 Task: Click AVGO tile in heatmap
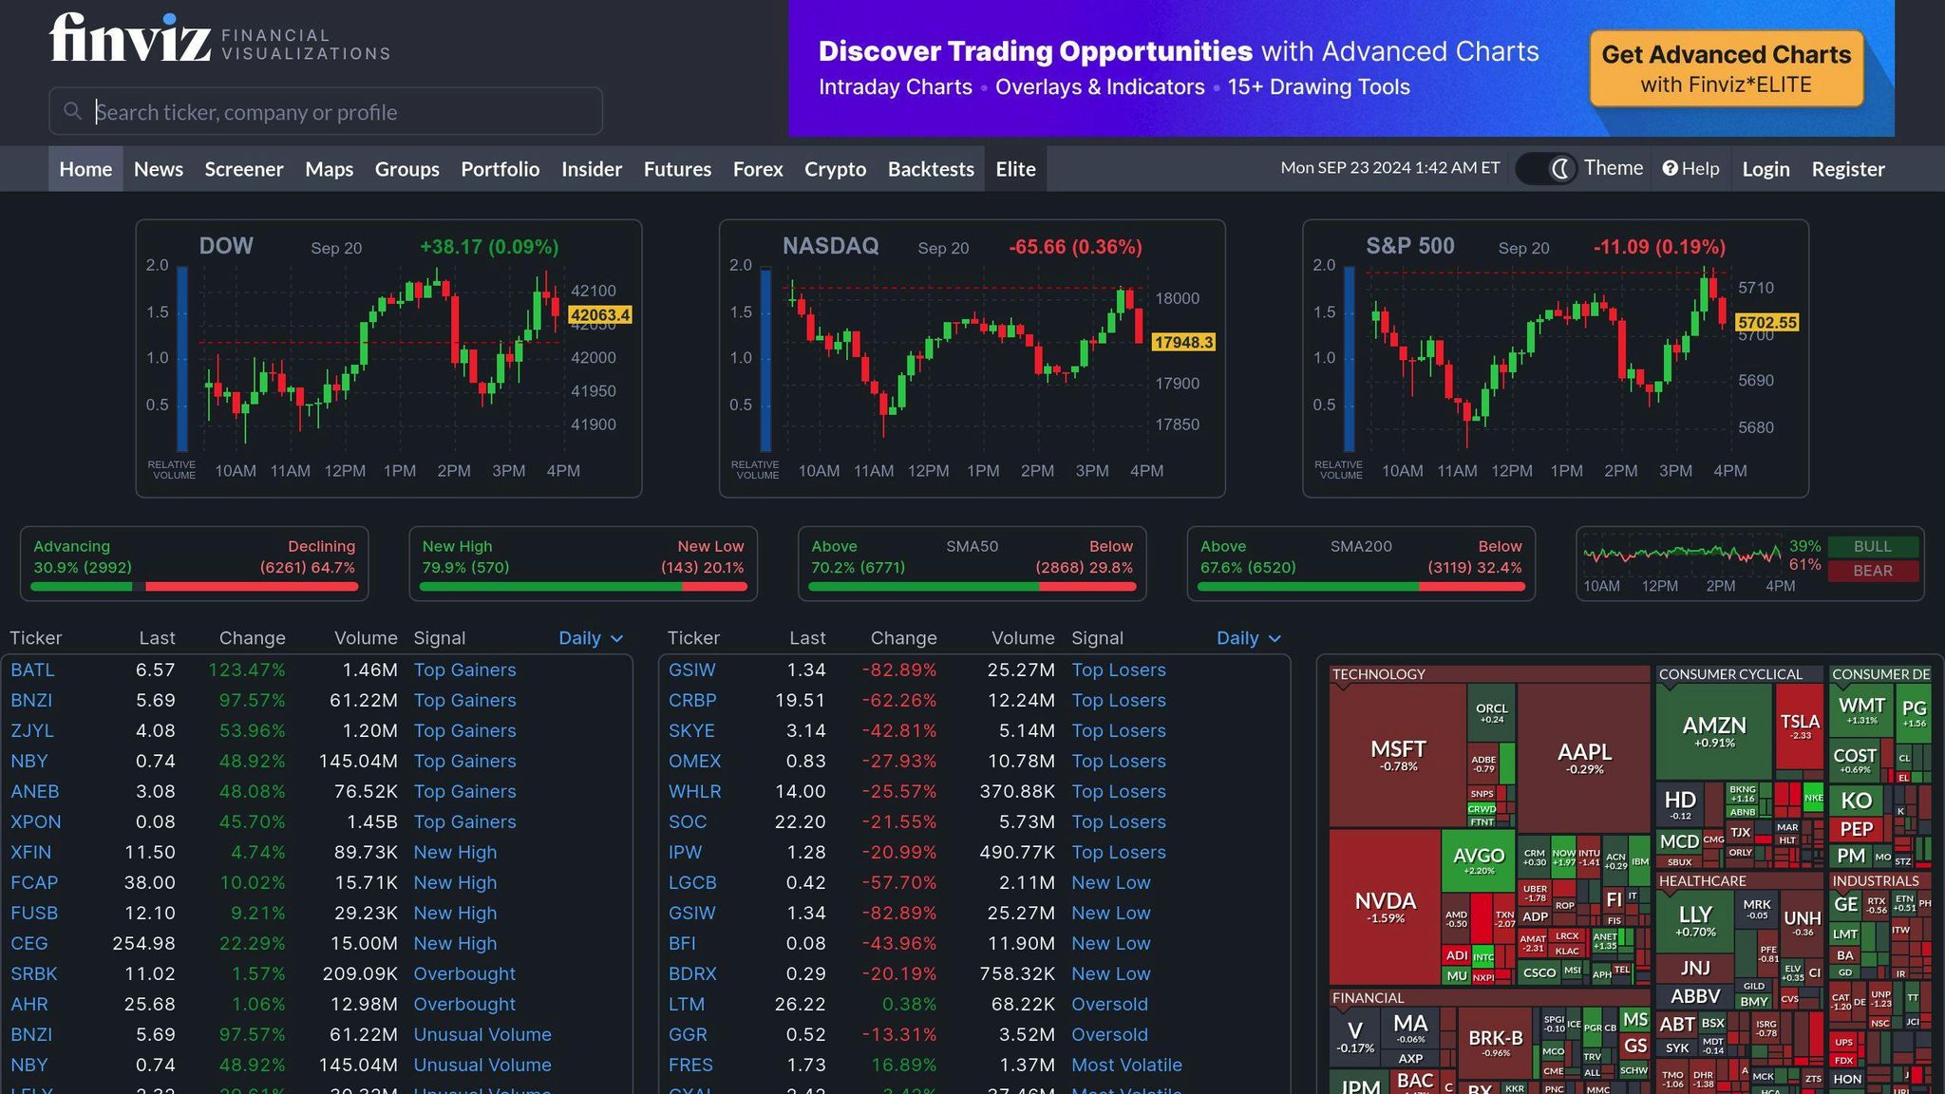tap(1479, 860)
